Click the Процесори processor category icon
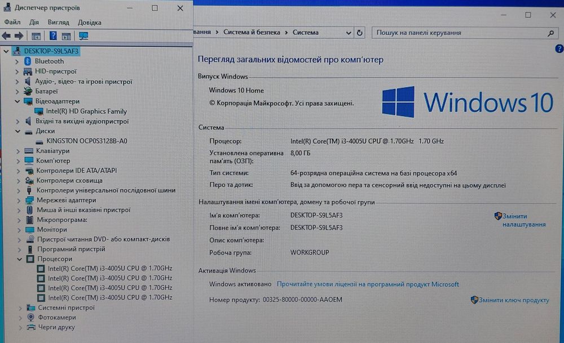 pos(30,259)
